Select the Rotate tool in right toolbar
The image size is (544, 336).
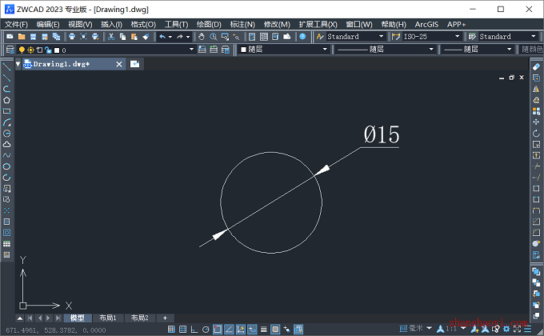pyautogui.click(x=536, y=134)
